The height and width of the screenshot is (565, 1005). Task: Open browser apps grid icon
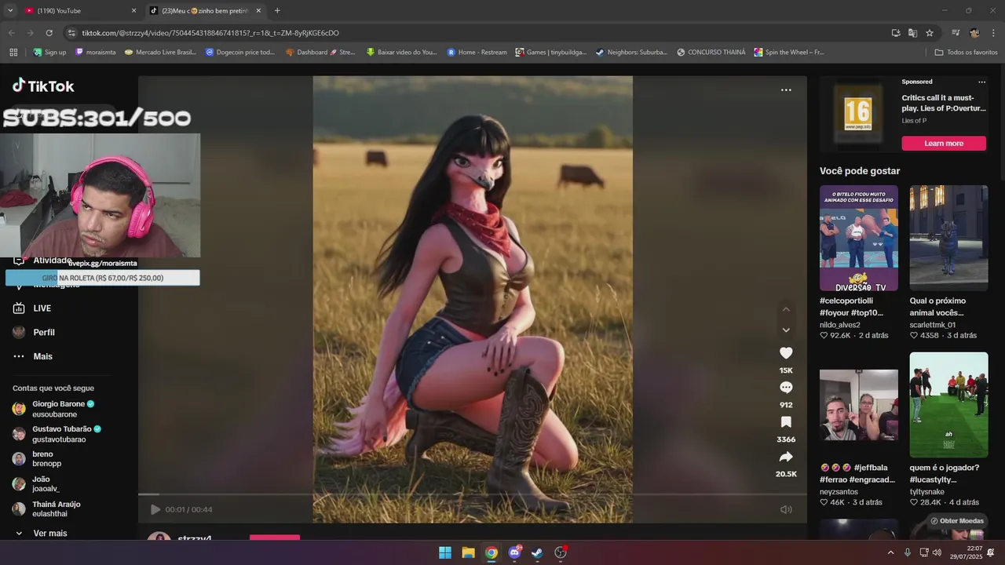[x=13, y=52]
